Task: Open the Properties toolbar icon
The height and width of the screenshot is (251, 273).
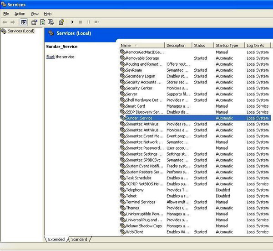Action: (x=34, y=22)
